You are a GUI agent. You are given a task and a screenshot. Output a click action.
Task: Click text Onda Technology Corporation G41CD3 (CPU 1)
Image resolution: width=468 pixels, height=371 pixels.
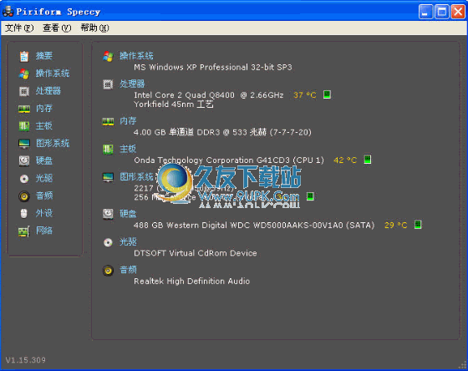click(x=229, y=160)
